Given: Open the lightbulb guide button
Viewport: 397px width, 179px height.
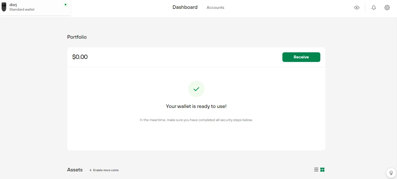Looking at the screenshot, I should 391,173.
